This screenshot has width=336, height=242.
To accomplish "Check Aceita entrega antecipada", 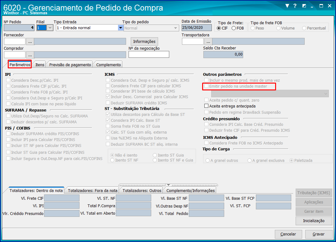I will (x=207, y=106).
